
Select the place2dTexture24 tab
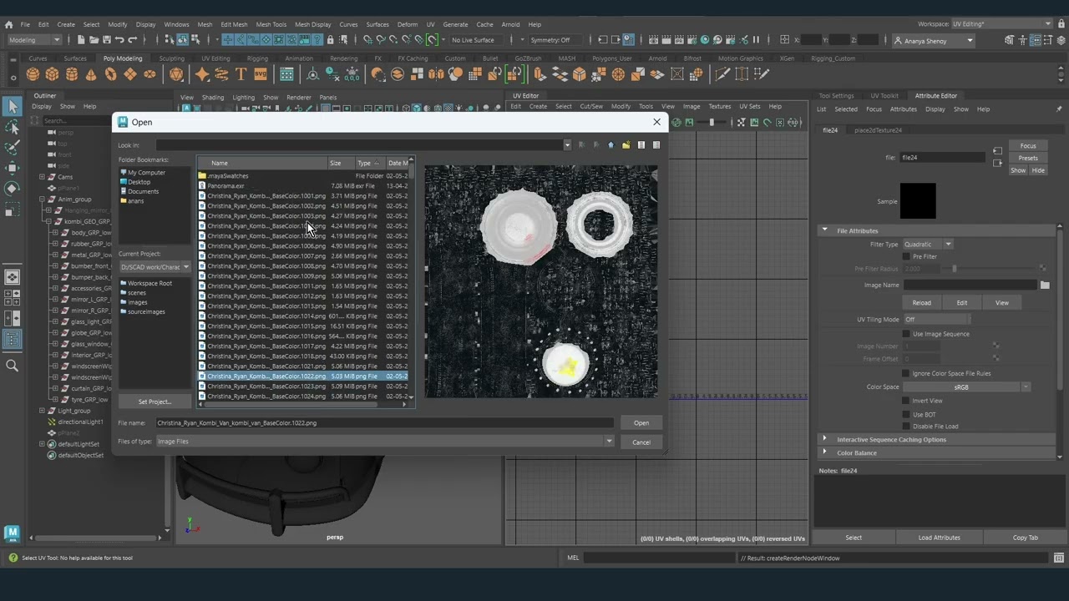pos(878,130)
